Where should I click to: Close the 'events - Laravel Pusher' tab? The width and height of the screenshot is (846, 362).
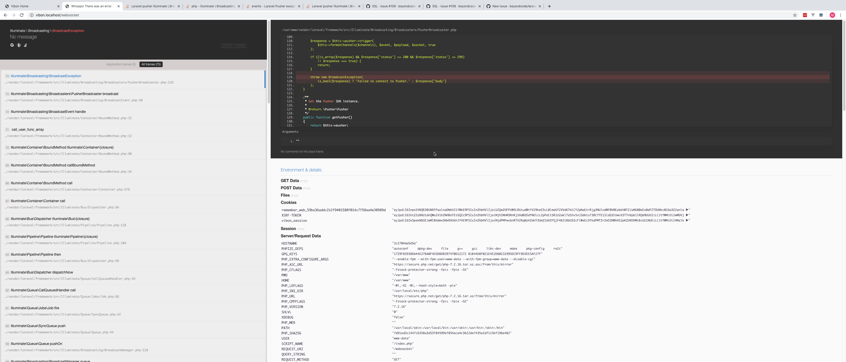click(x=299, y=6)
